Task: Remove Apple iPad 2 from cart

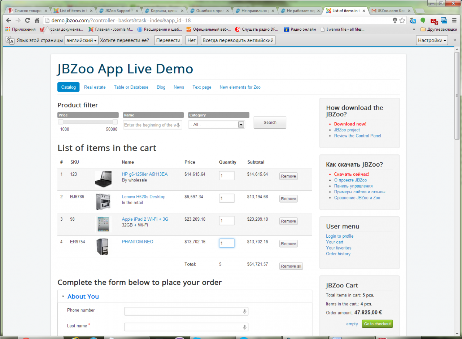Action: (x=288, y=221)
